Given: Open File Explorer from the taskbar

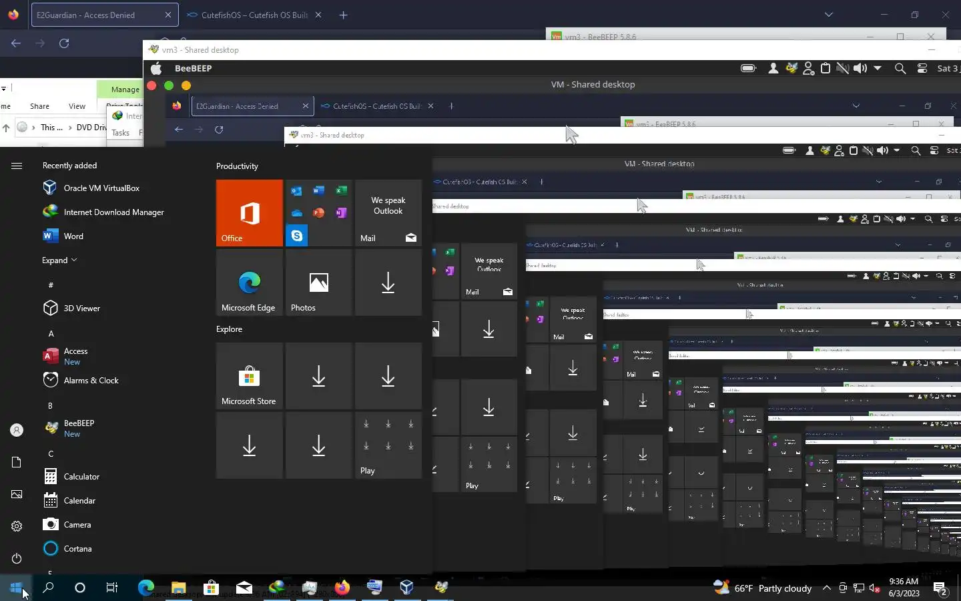Looking at the screenshot, I should pyautogui.click(x=178, y=588).
